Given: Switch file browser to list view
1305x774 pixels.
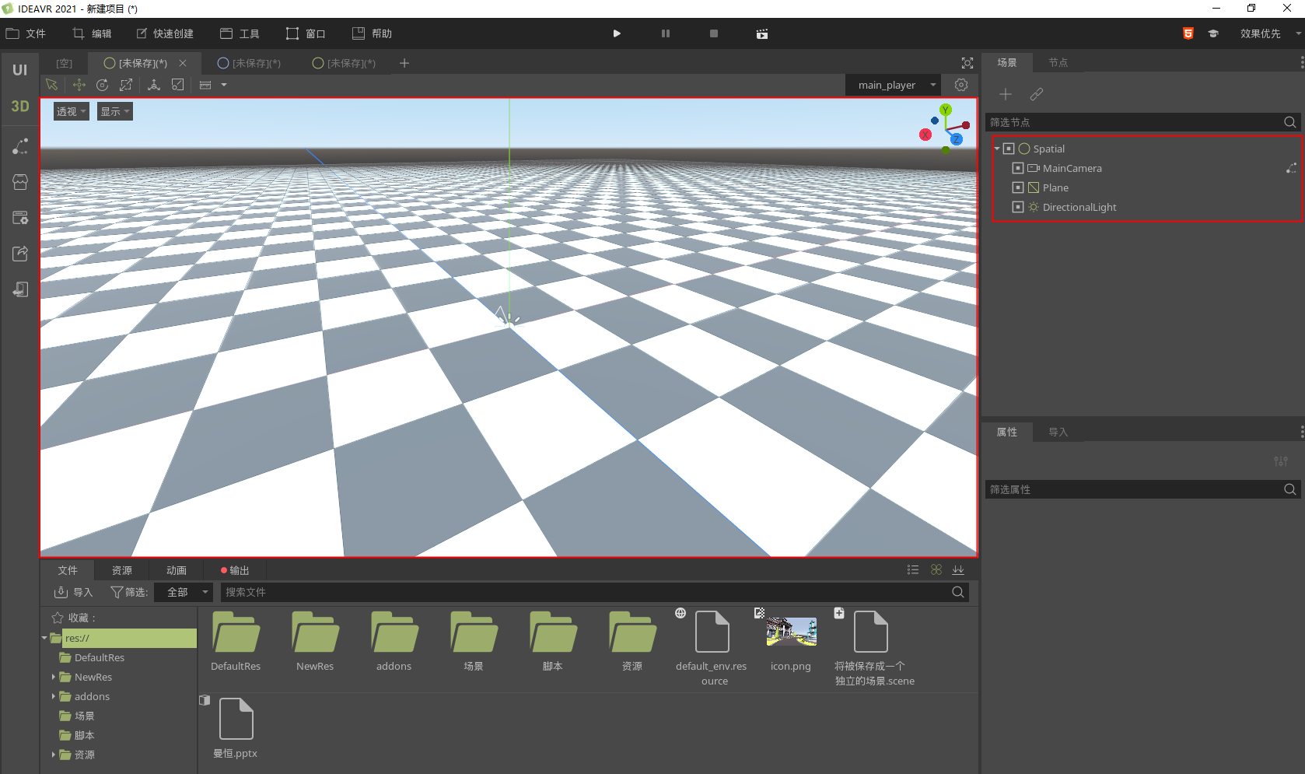Looking at the screenshot, I should coord(913,570).
